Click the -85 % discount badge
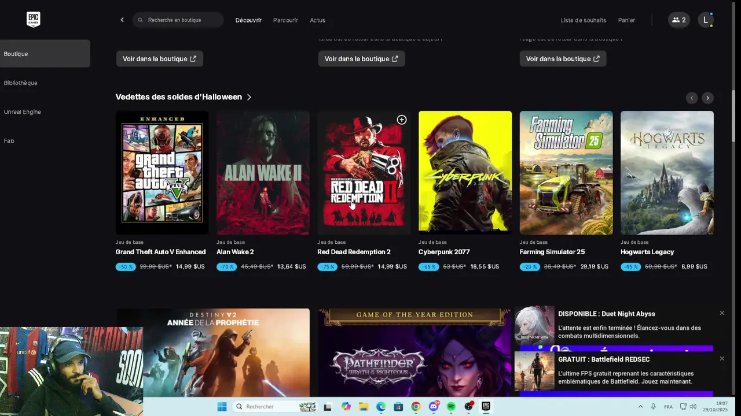The image size is (741, 416). (630, 267)
